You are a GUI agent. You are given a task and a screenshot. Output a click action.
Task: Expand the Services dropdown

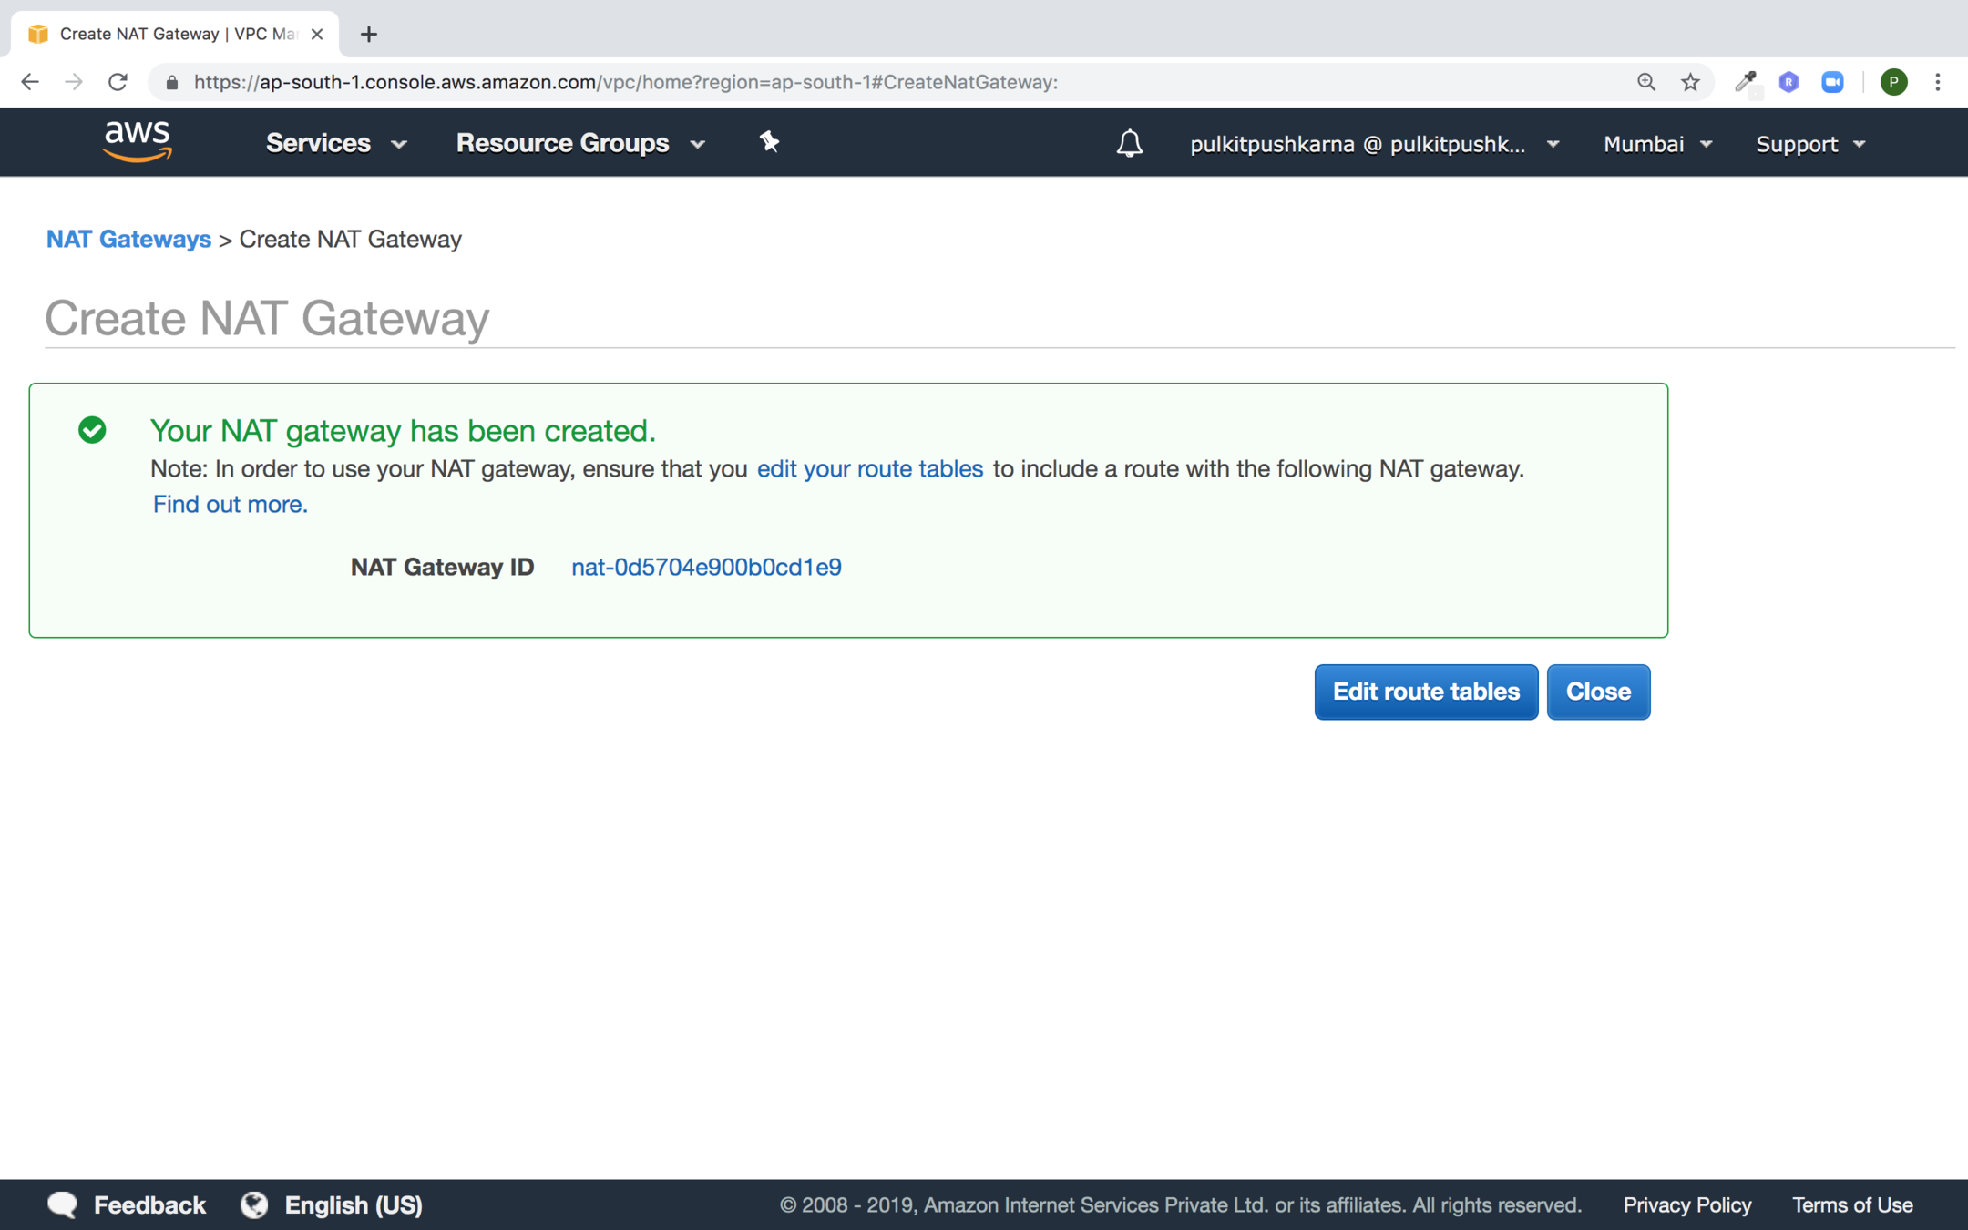(335, 143)
